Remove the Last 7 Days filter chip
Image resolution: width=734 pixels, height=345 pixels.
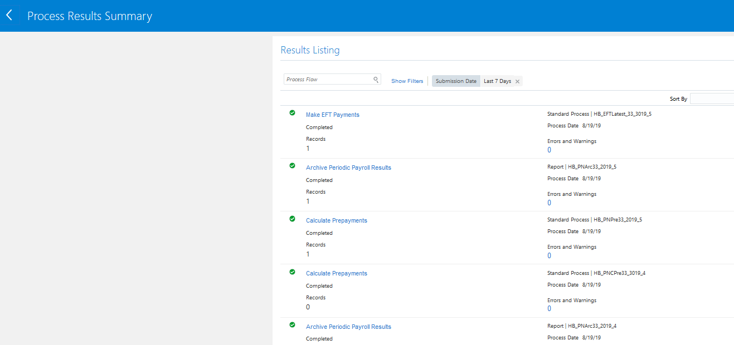click(x=517, y=81)
